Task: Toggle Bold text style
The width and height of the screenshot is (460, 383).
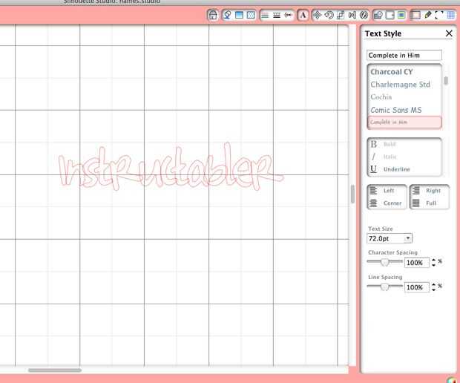Action: coord(383,144)
